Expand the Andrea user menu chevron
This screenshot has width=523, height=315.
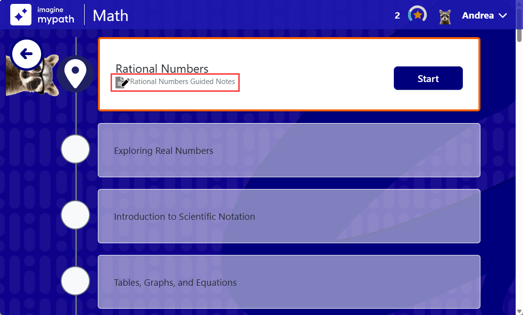tap(502, 16)
